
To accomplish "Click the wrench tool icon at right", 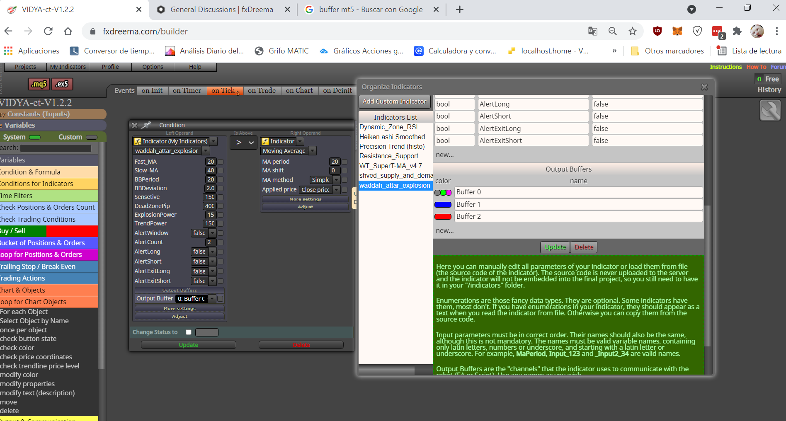I will coord(770,111).
